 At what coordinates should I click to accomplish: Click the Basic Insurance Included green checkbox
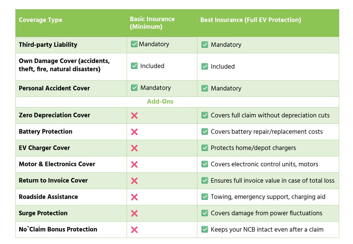(x=134, y=66)
